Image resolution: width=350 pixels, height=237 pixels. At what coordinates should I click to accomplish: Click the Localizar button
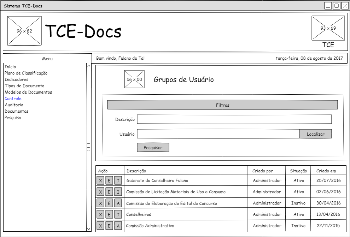(x=316, y=134)
